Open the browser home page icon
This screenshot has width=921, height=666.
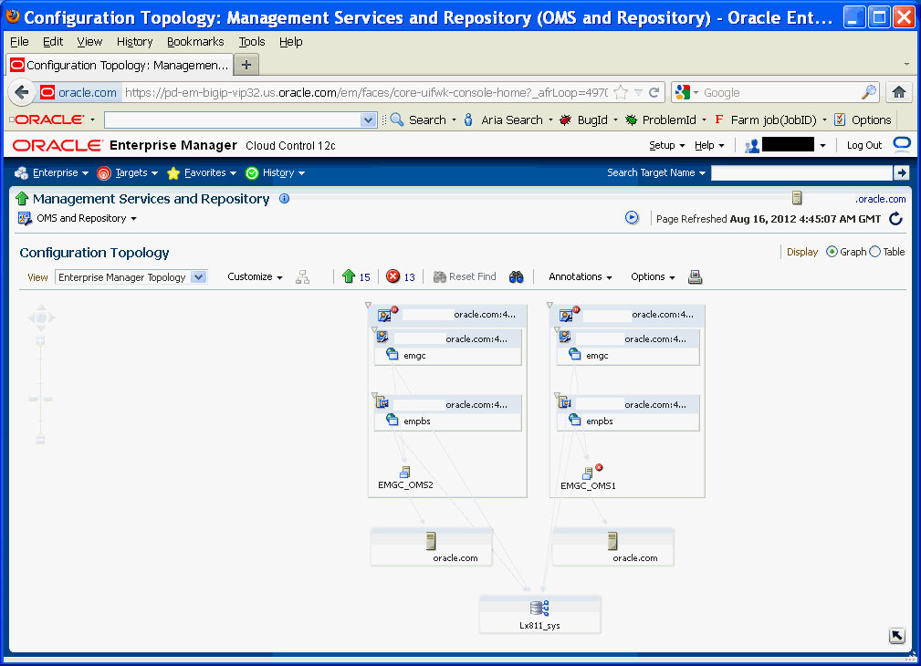coord(899,92)
